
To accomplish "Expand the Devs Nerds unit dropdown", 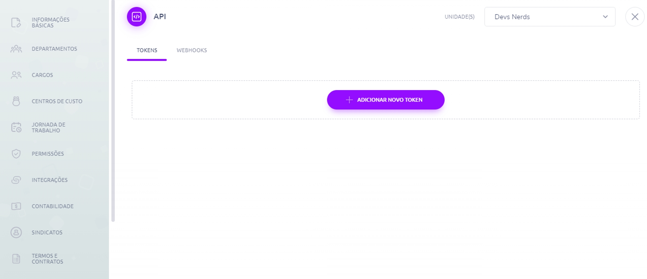I will [x=543, y=17].
